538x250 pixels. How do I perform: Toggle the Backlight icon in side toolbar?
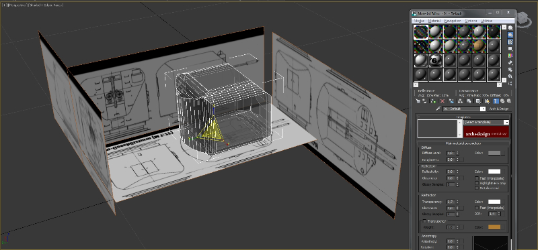(510, 35)
